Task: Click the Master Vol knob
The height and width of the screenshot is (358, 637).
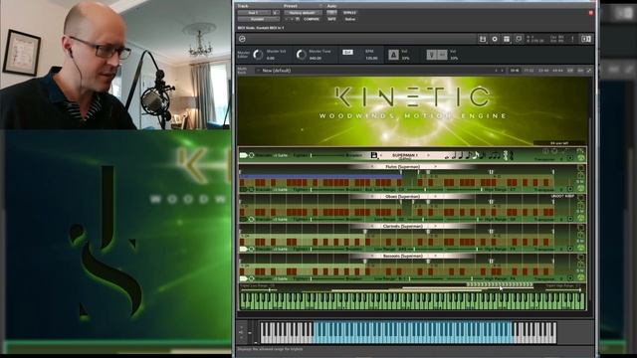Action: pos(258,55)
